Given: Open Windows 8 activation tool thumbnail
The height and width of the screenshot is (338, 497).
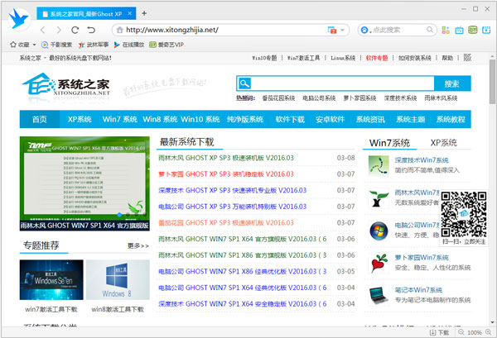Looking at the screenshot, I should click(x=118, y=280).
